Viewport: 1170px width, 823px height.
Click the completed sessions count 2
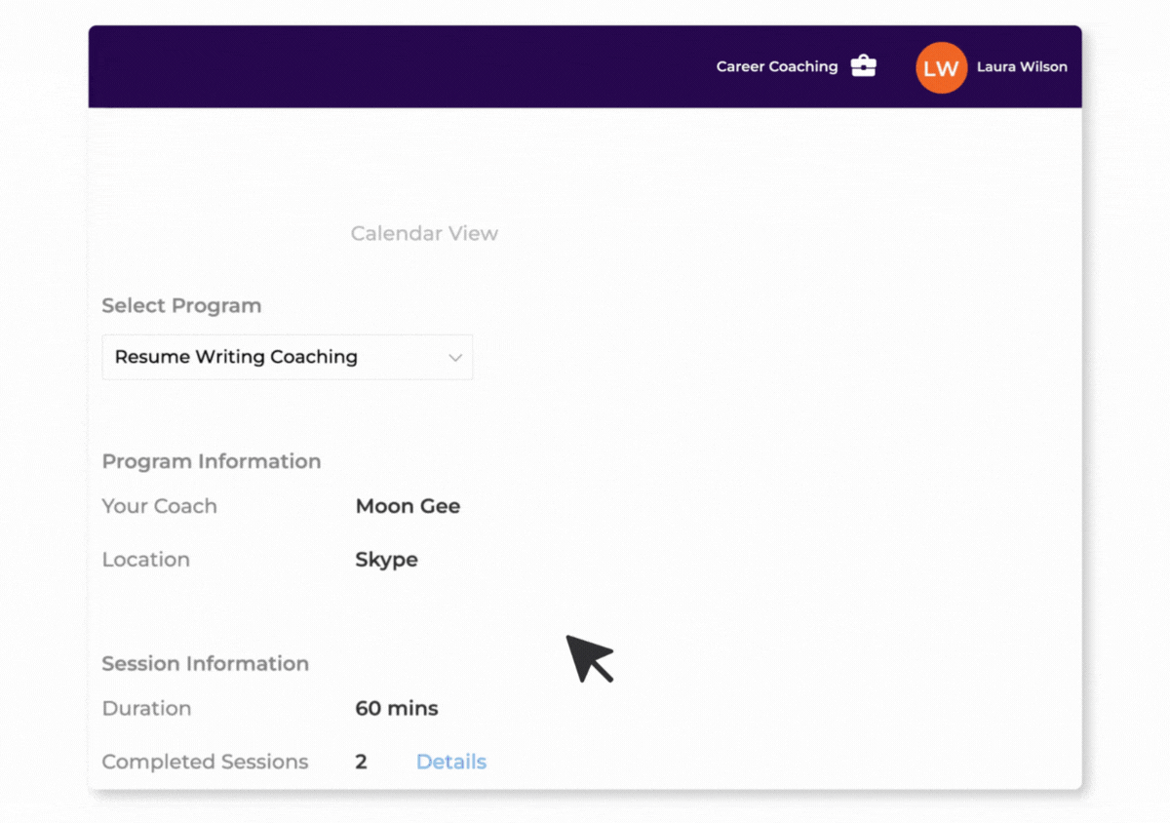pyautogui.click(x=361, y=762)
